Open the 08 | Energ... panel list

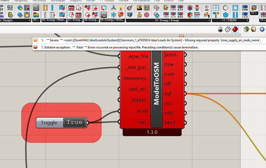[x=91, y=20]
